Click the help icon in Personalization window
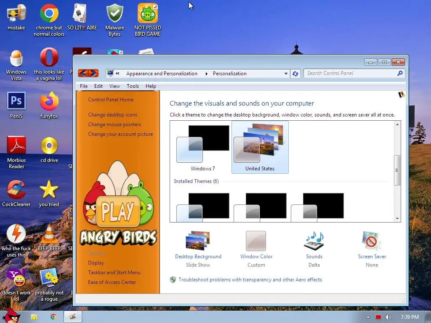Viewport: 431px width, 323px height. 401,95
